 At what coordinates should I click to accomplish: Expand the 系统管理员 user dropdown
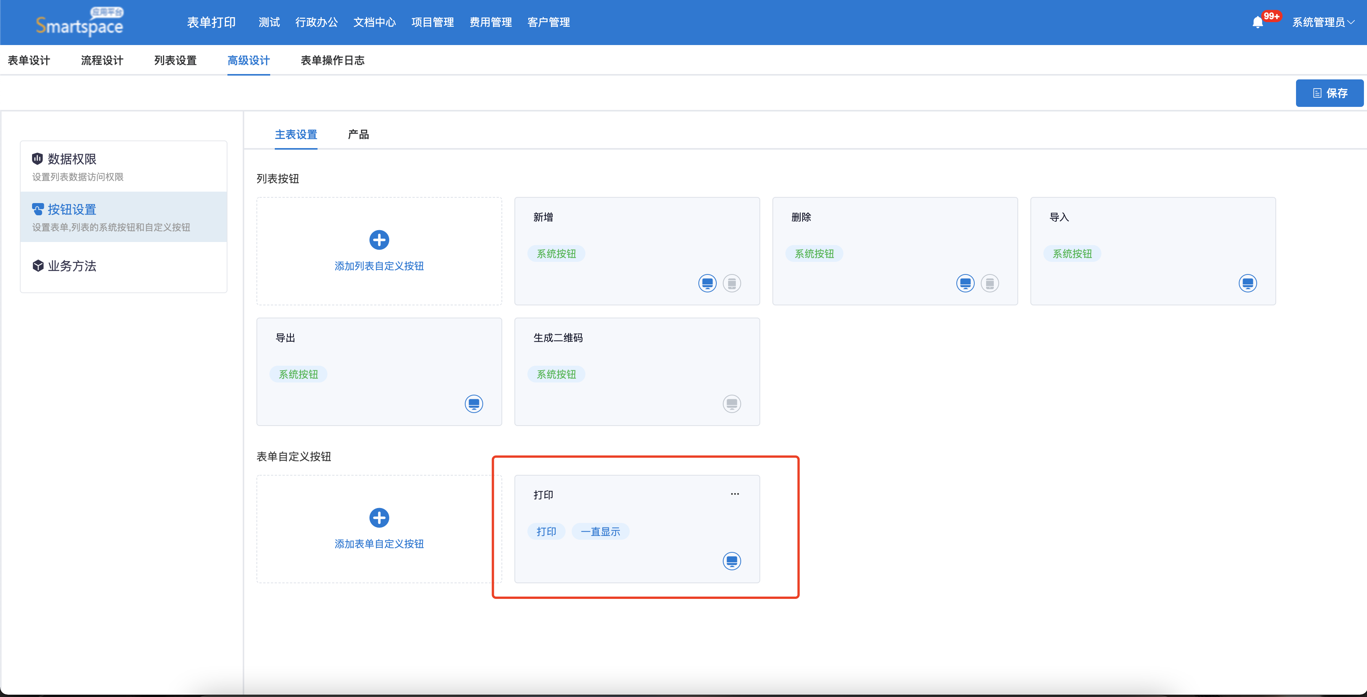(1323, 22)
